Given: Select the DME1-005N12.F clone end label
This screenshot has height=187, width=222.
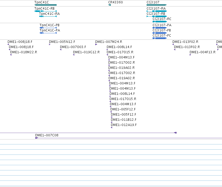Looking at the screenshot, I should pyautogui.click(x=62, y=42).
